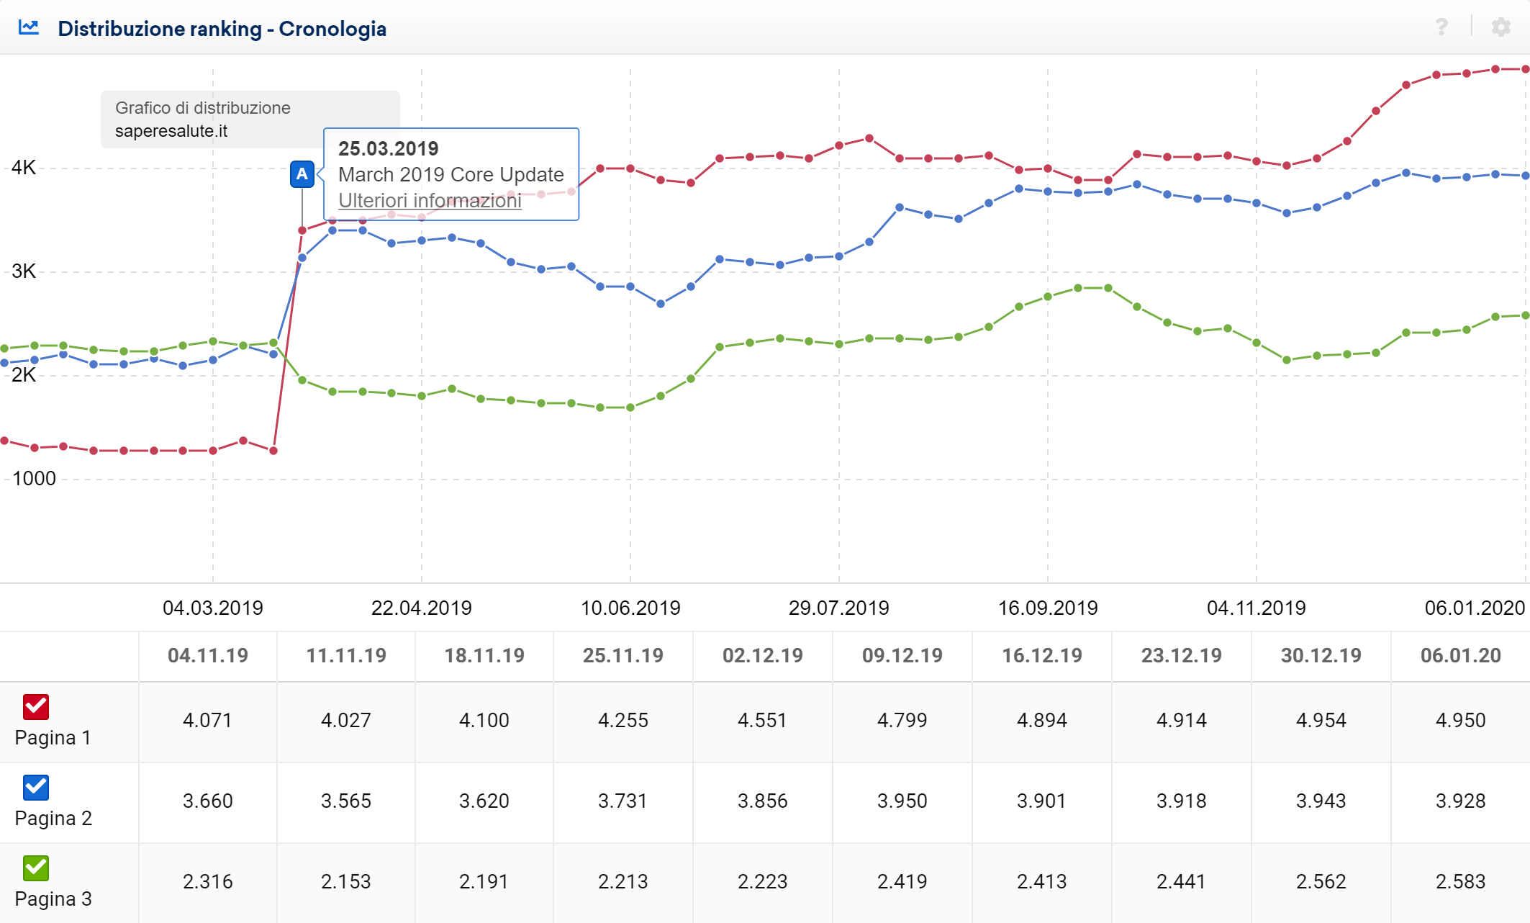The image size is (1530, 923).
Task: Click the 18.11.19 column header
Action: click(x=484, y=656)
